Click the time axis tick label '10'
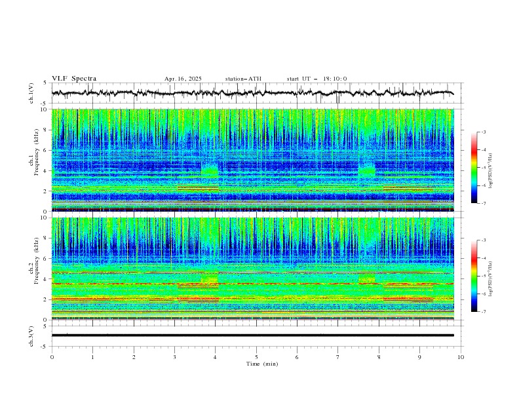 coord(461,357)
